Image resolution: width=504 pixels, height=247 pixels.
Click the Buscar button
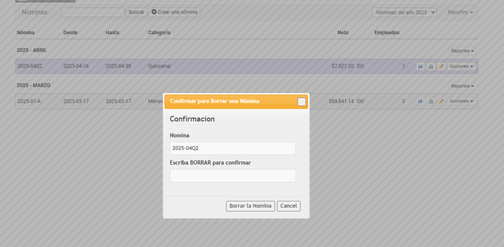click(136, 12)
